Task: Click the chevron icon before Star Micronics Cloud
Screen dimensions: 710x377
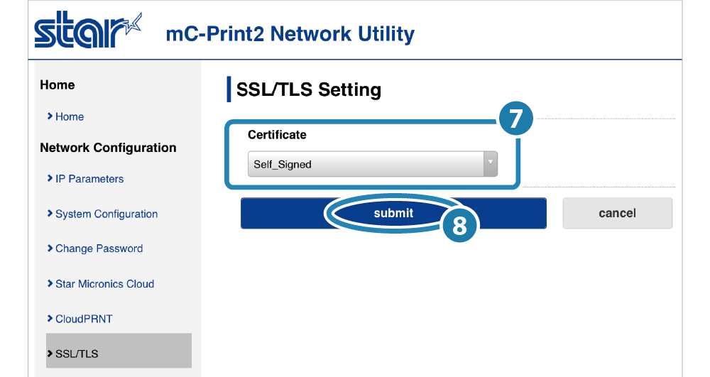Action: 50,284
